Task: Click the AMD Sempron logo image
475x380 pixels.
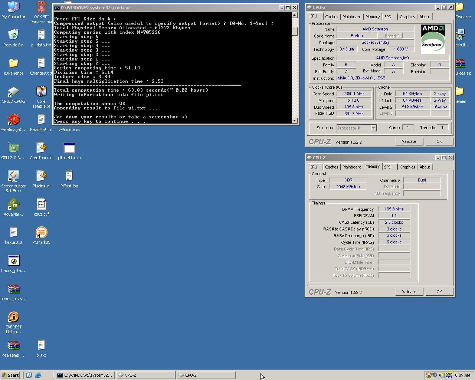Action: pos(433,39)
